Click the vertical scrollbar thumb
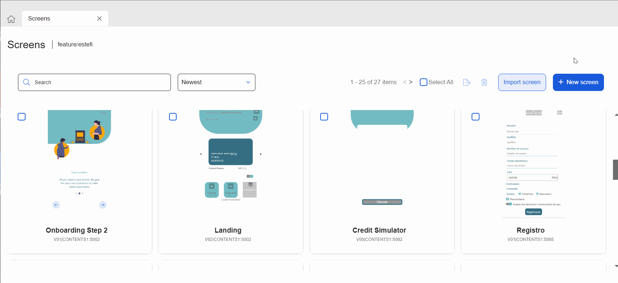Viewport: 618px width, 283px height. tap(615, 170)
